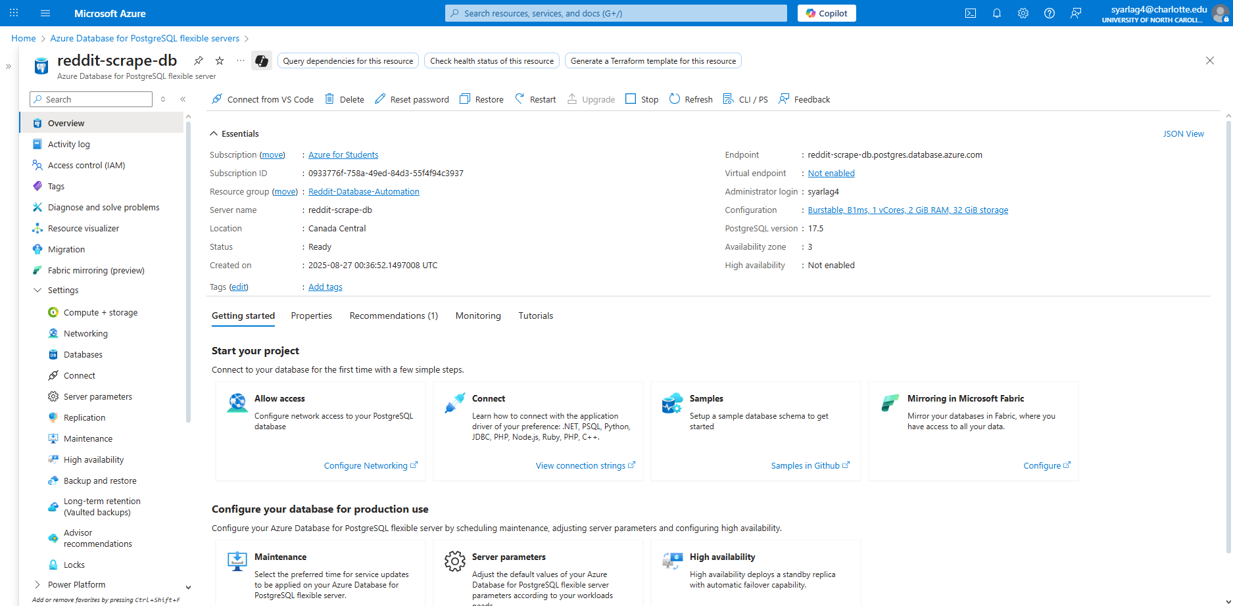Open Samples in Github link

(810, 465)
